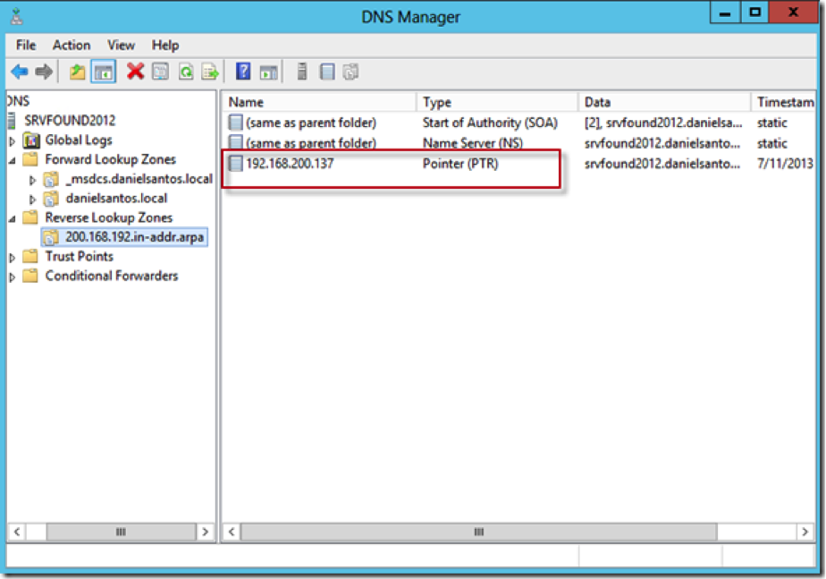Expand the danielsantos.local node

click(33, 200)
